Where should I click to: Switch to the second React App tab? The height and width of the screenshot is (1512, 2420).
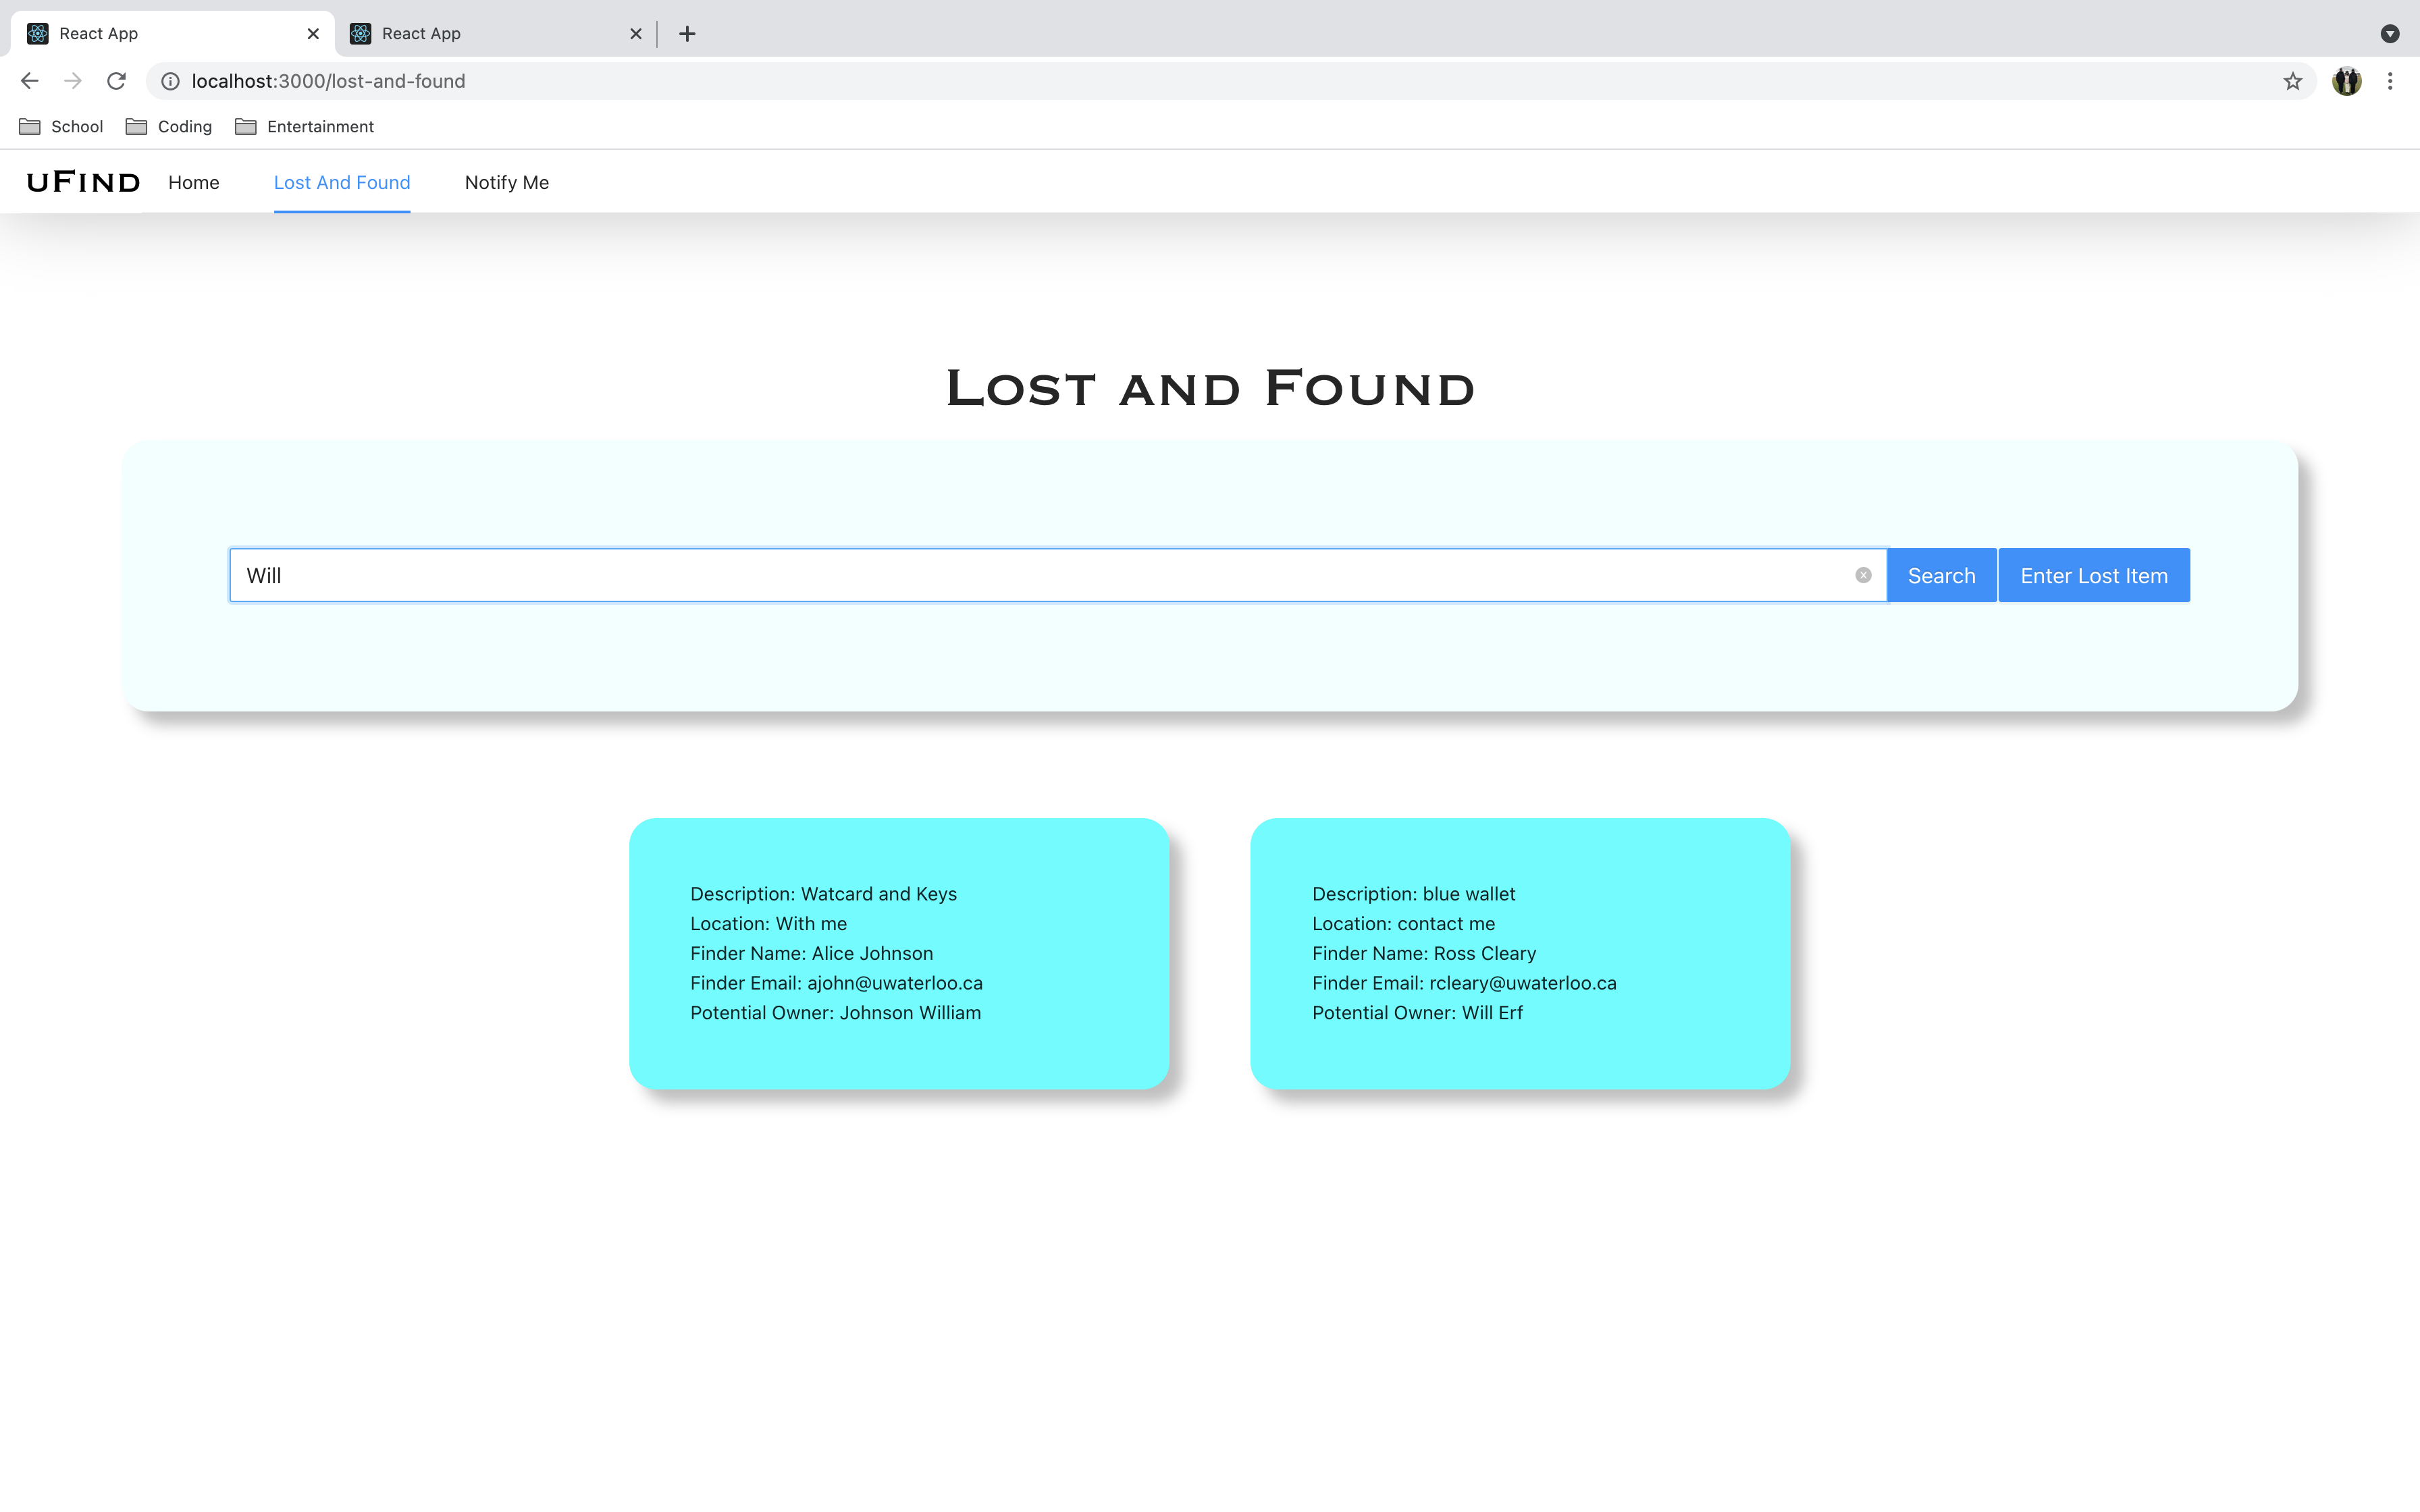pyautogui.click(x=480, y=34)
